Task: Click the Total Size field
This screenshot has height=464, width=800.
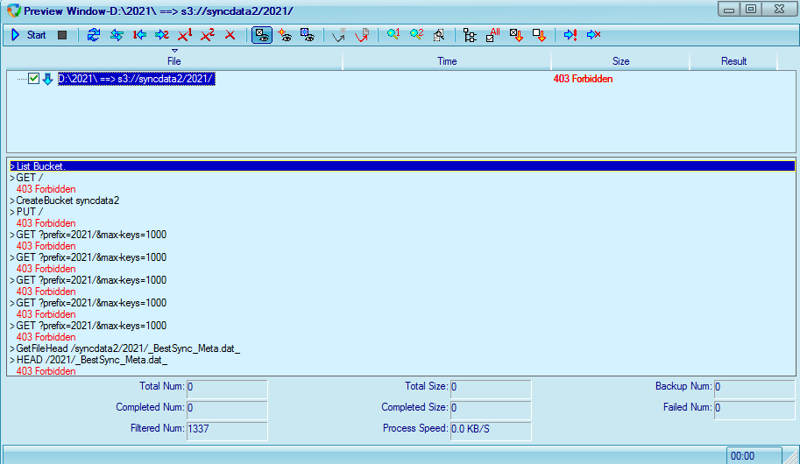Action: tap(491, 389)
